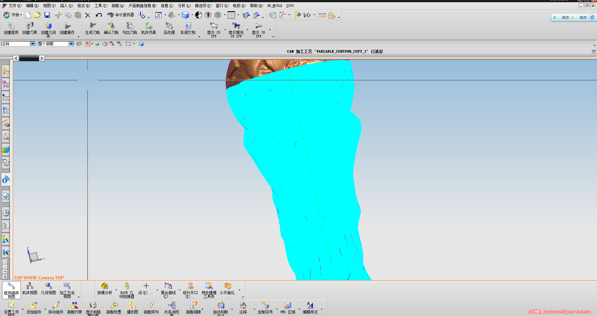Image resolution: width=597 pixels, height=316 pixels.
Task: Generate the tool path (生成刀轨)
Action: (93, 28)
